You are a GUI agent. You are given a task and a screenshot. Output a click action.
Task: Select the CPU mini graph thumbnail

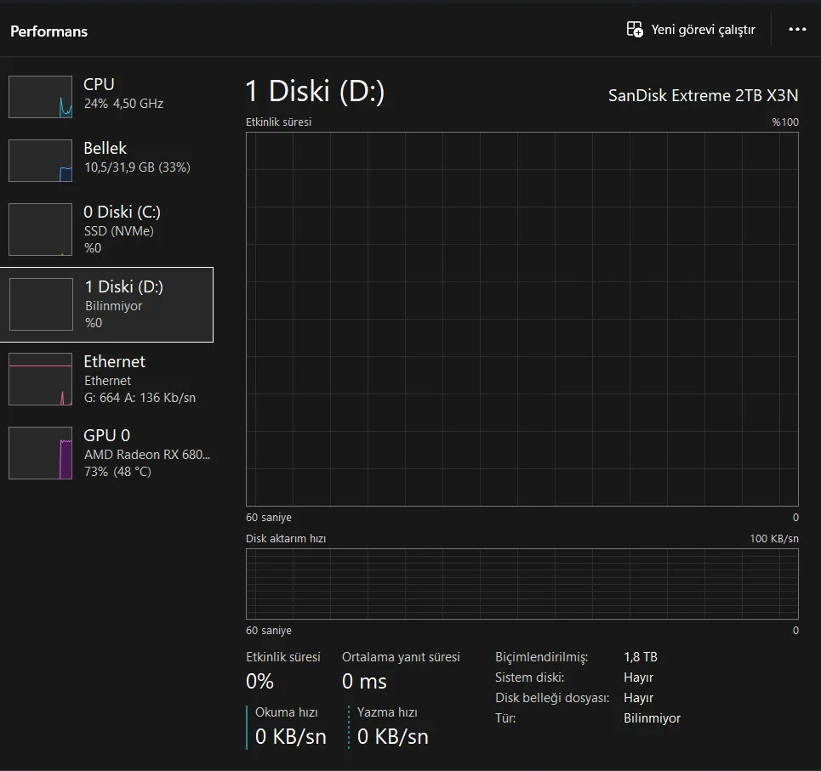pyautogui.click(x=40, y=97)
